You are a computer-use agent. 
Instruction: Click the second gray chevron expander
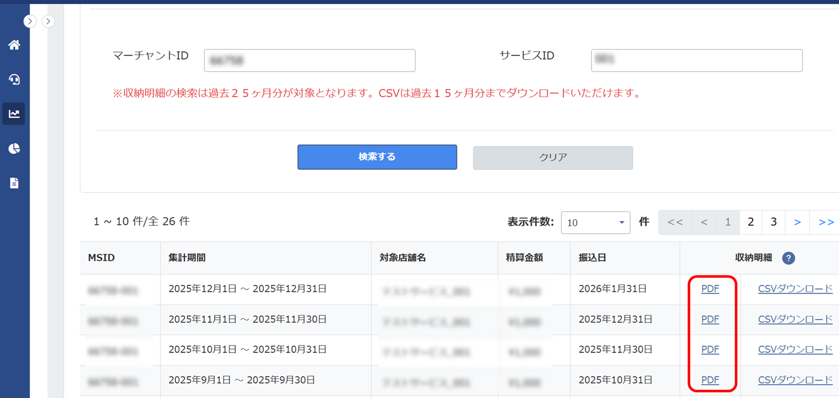pos(48,21)
